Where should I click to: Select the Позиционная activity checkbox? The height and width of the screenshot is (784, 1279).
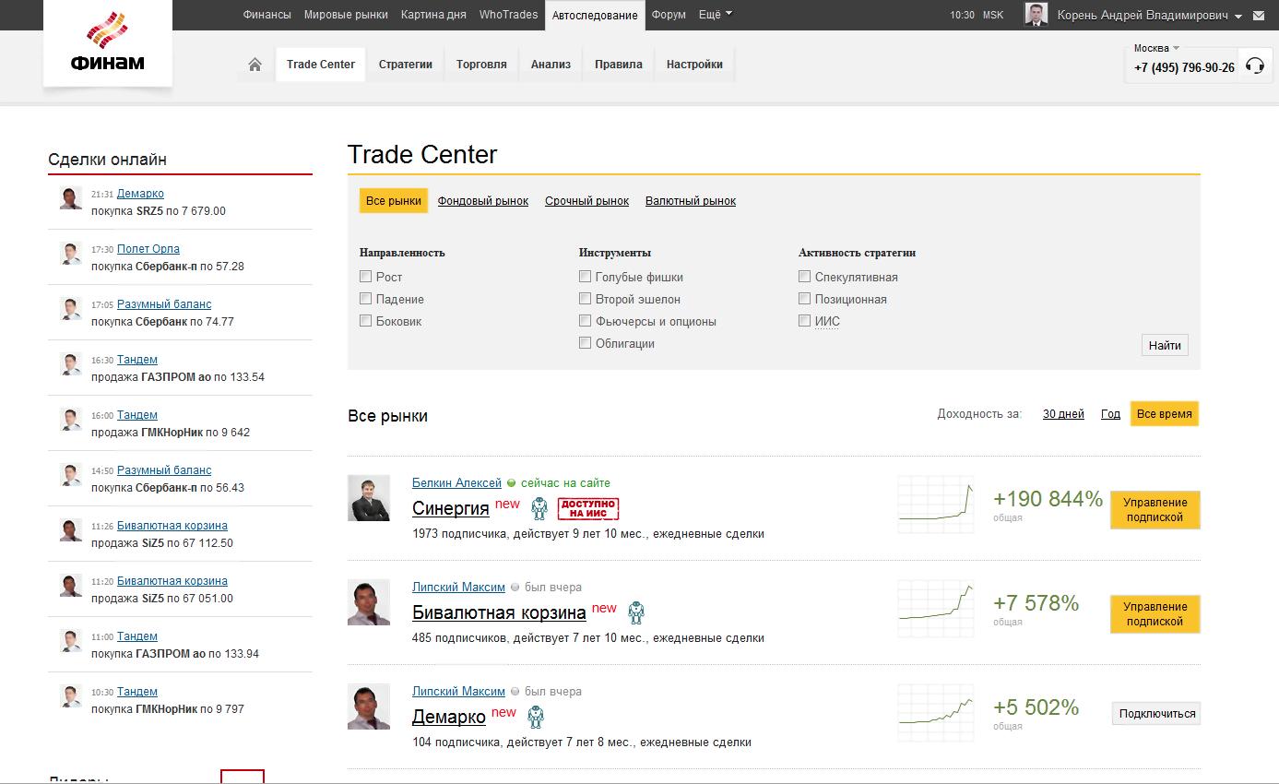click(804, 298)
